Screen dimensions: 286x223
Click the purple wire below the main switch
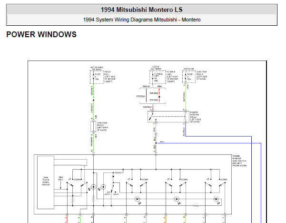(x=205, y=219)
